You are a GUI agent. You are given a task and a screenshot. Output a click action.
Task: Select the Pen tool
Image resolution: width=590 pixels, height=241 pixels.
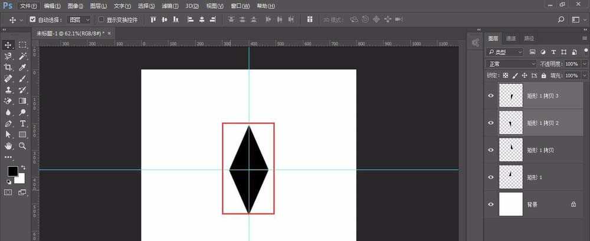tap(8, 123)
